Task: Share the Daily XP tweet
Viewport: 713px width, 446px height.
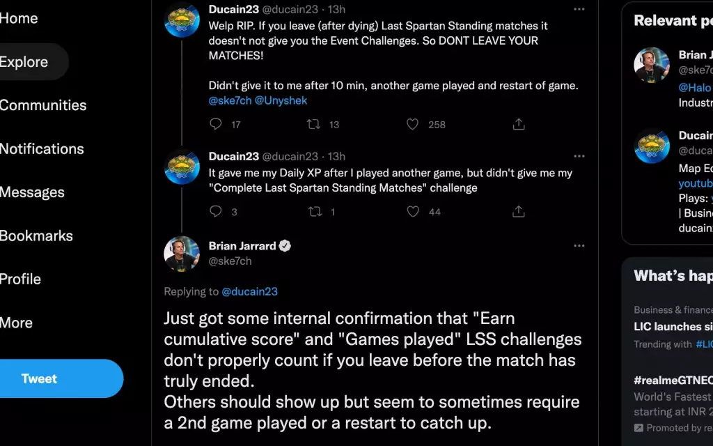Action: point(518,211)
